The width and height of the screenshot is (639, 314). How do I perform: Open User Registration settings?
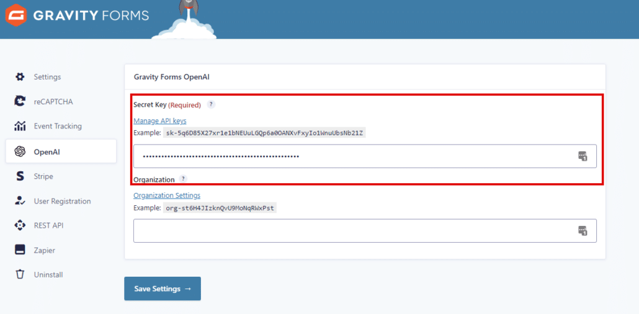[x=61, y=201]
